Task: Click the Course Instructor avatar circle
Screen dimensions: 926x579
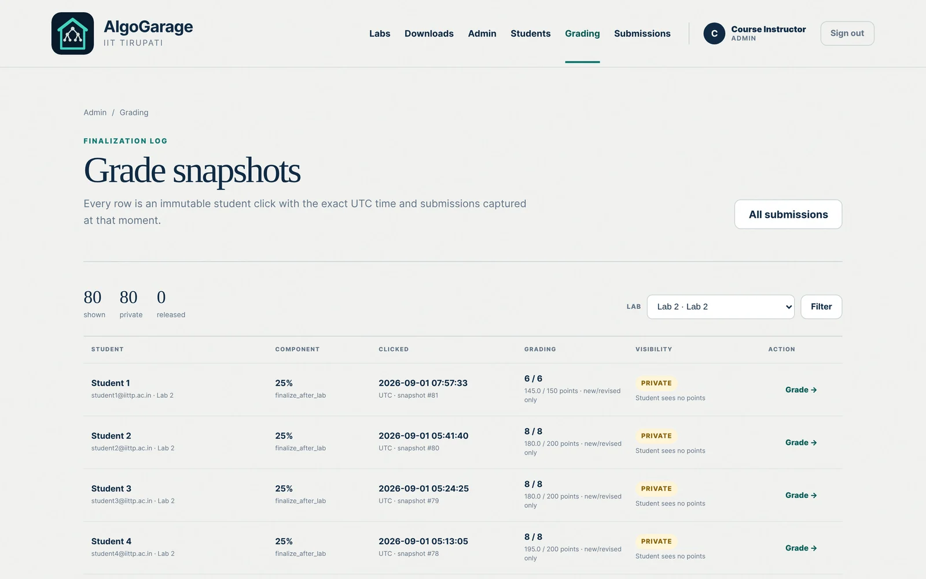Action: [714, 34]
